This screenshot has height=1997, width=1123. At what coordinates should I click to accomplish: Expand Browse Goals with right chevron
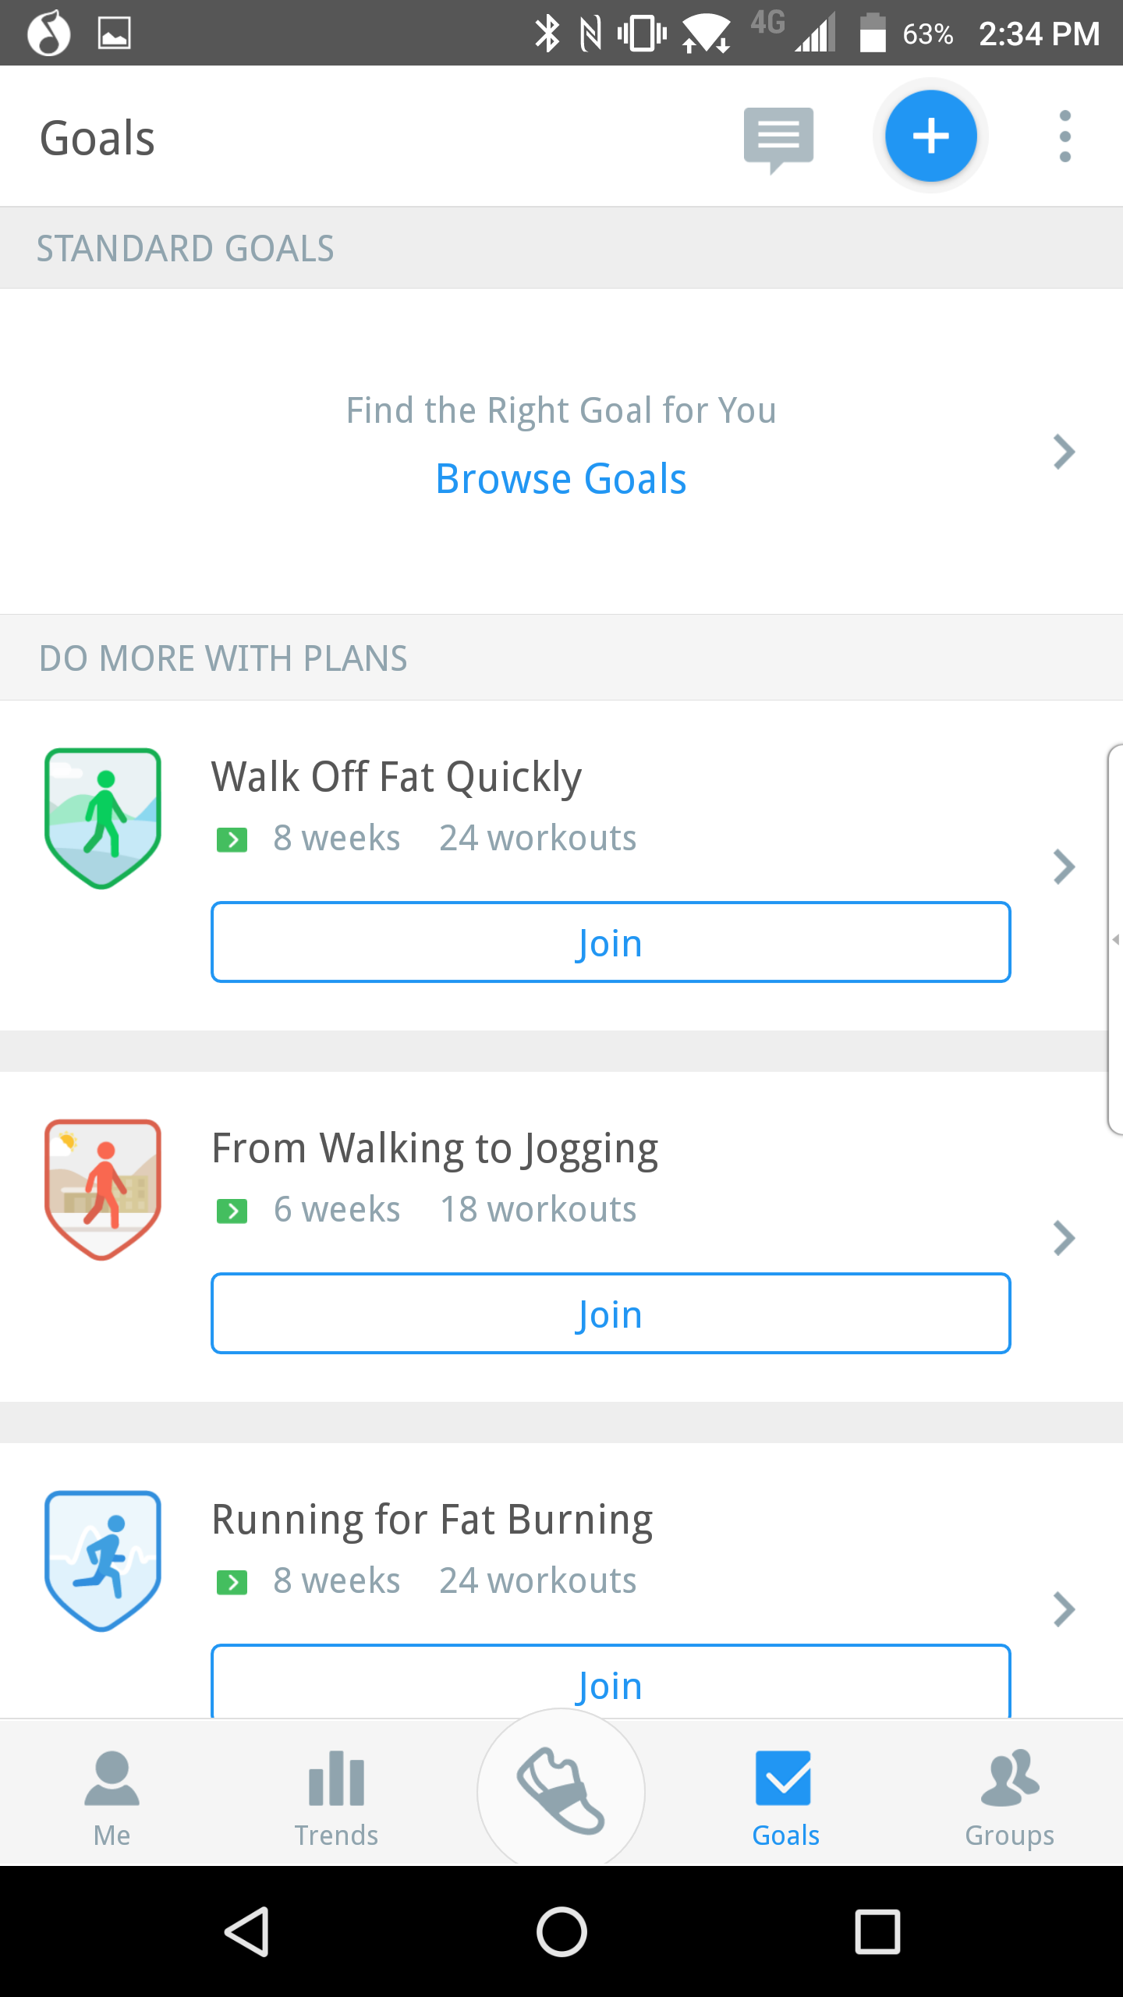click(x=1065, y=452)
